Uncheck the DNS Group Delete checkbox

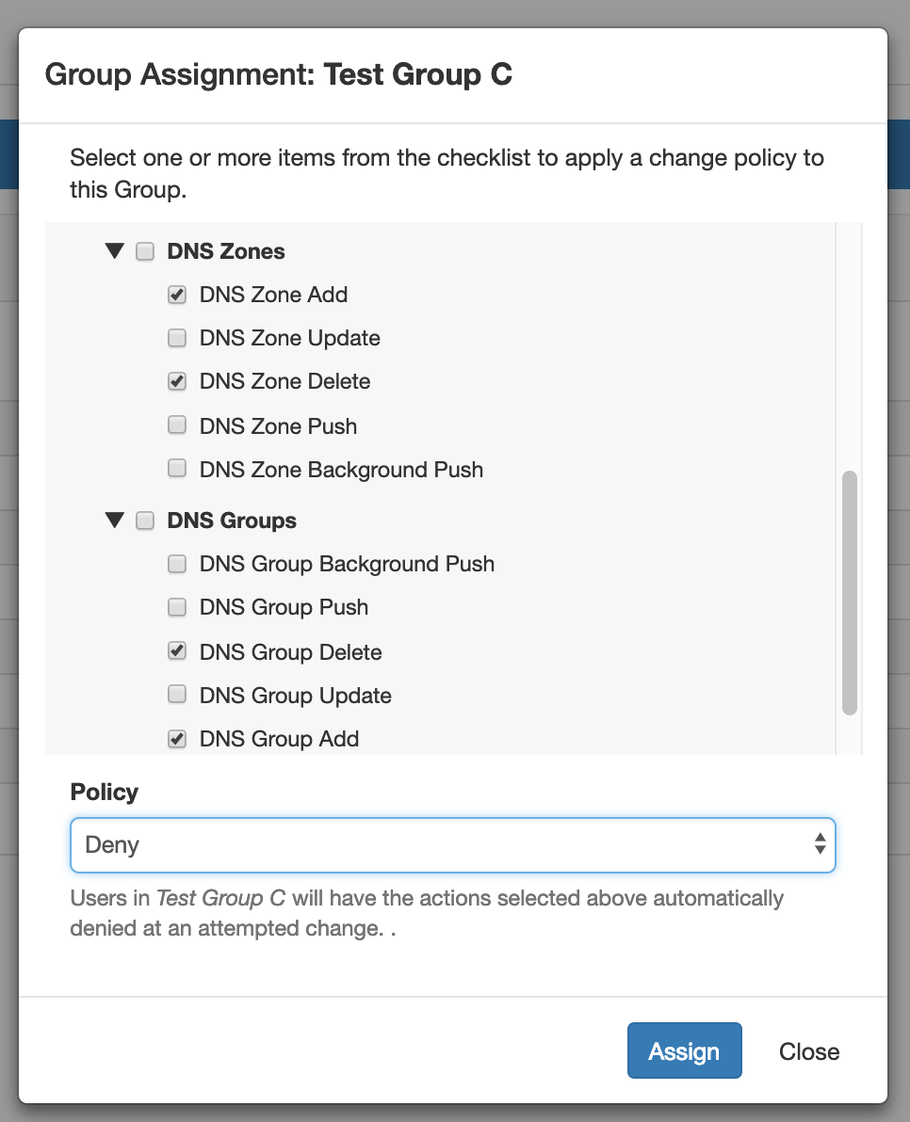coord(177,651)
